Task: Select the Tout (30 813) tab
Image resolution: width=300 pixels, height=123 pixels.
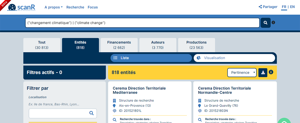Action: click(x=42, y=45)
